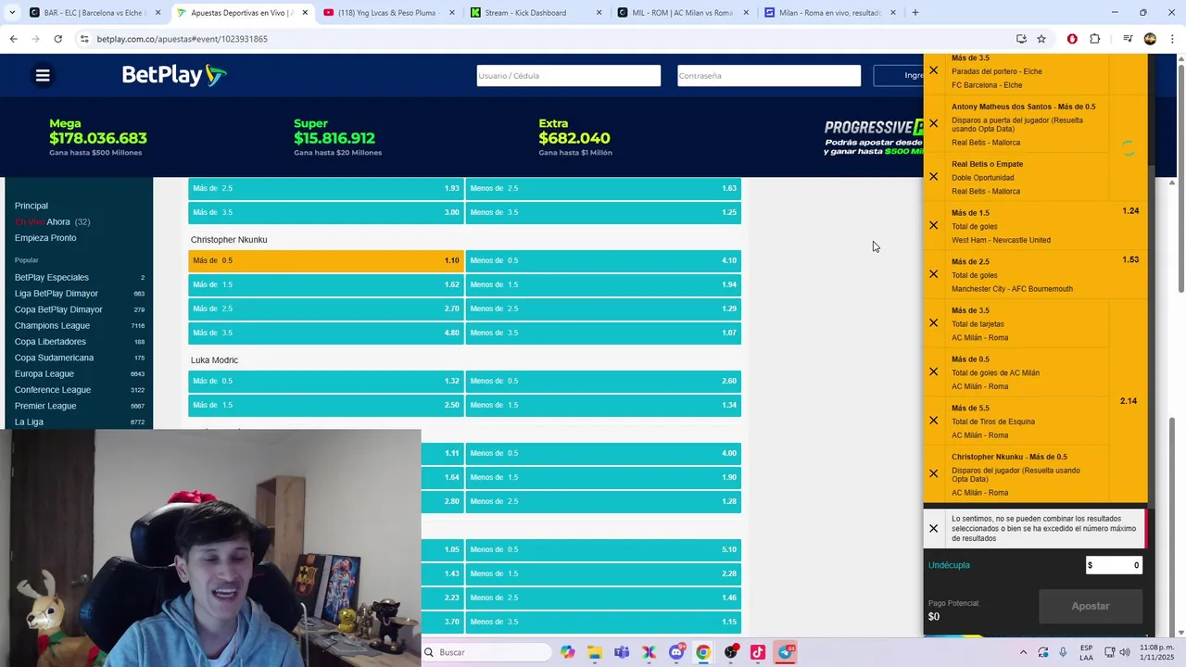The width and height of the screenshot is (1186, 667).
Task: Remove Total de Tiros de Esquina selection
Action: [x=933, y=421]
